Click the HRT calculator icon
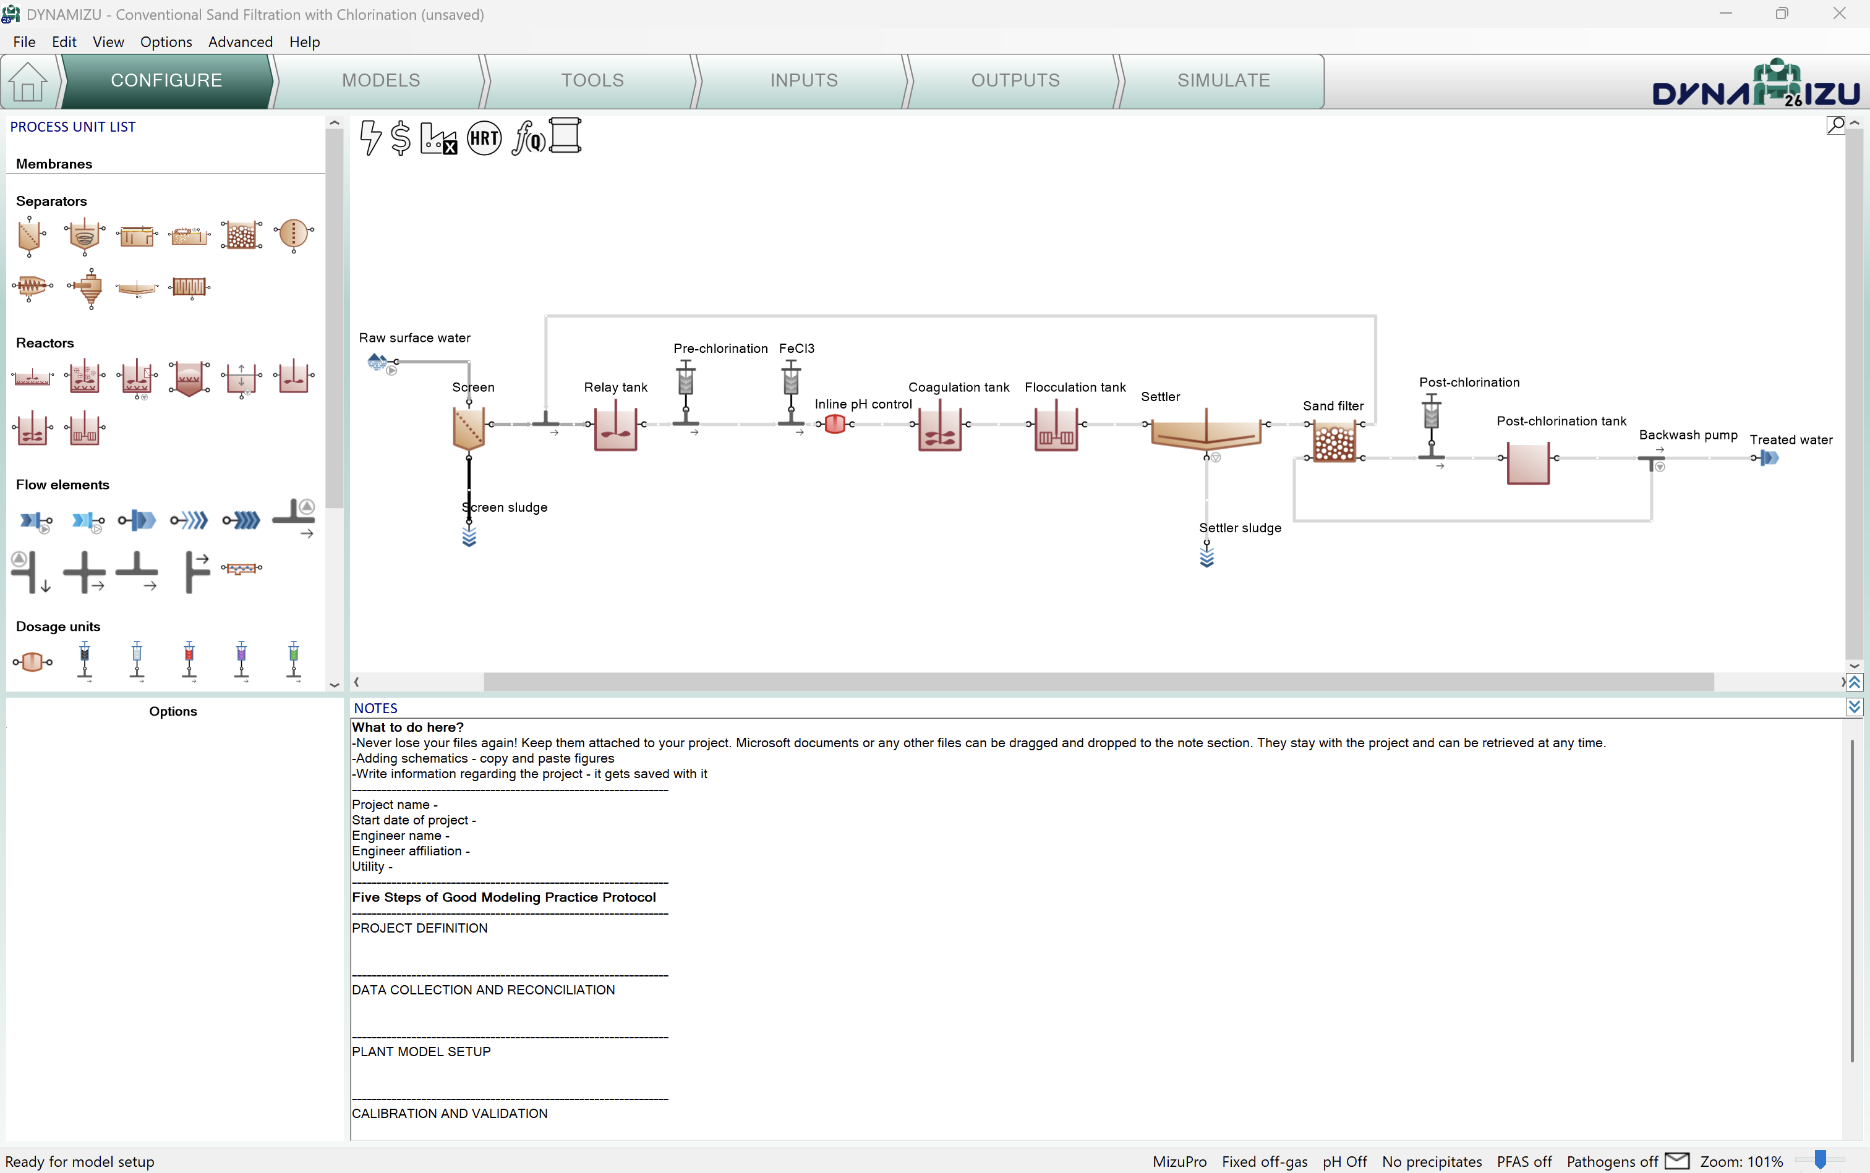Viewport: 1870px width, 1173px height. coord(484,138)
